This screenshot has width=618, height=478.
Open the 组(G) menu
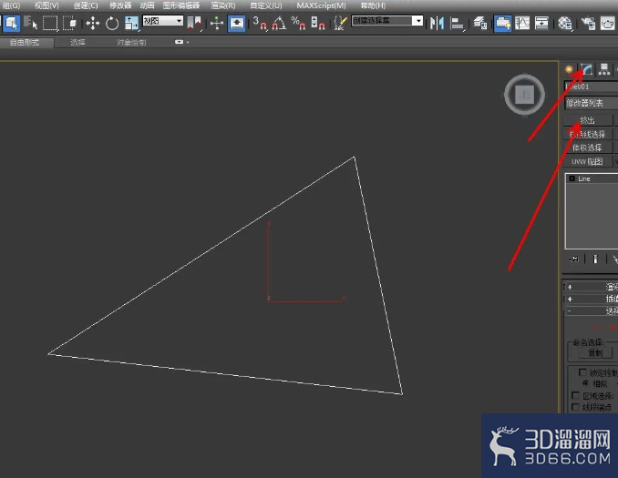coord(11,5)
